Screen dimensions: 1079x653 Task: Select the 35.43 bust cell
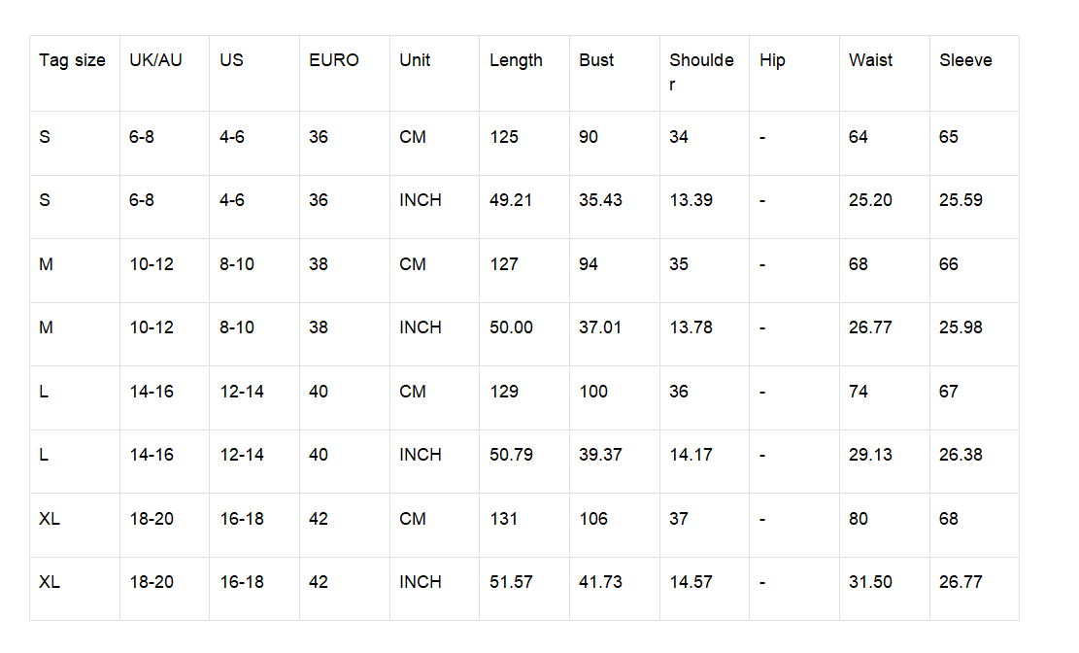[600, 200]
